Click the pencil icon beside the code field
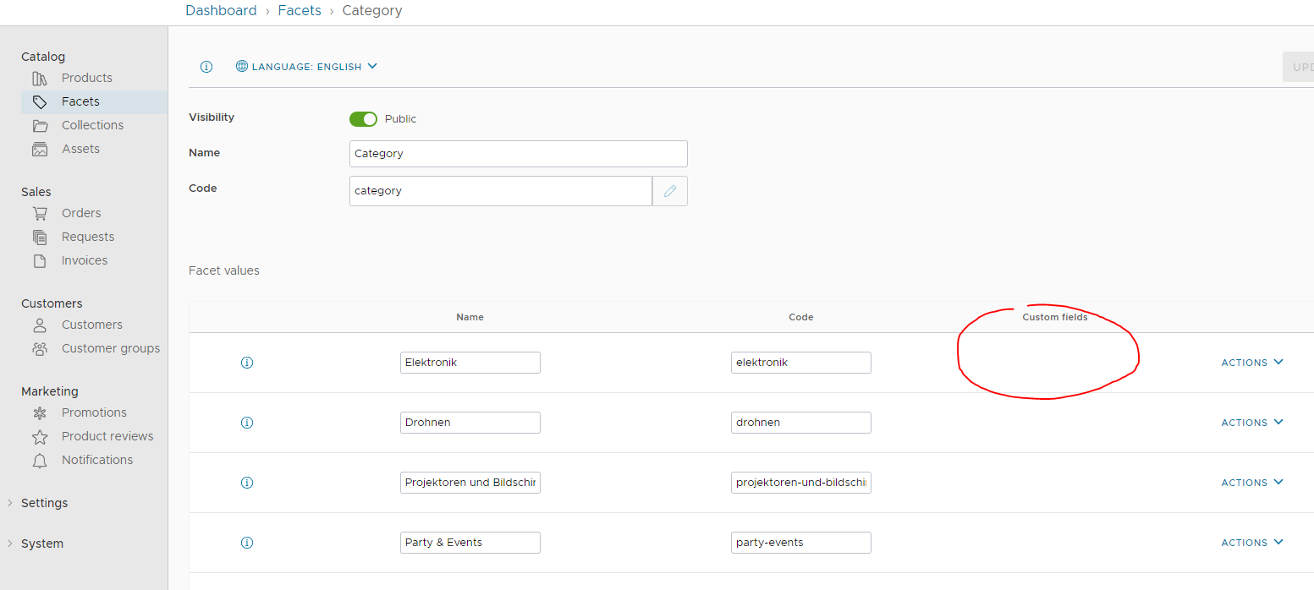 [669, 190]
